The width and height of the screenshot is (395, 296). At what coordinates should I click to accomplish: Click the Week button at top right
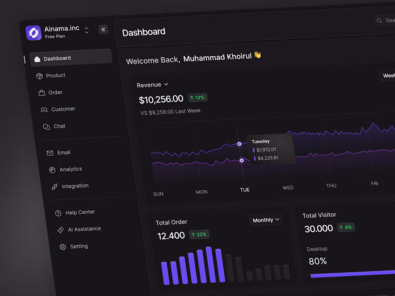pos(389,75)
